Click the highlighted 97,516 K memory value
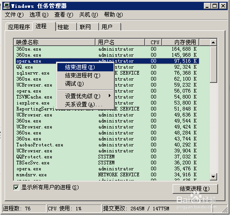Viewport: 230px width, 215px height. coord(185,61)
